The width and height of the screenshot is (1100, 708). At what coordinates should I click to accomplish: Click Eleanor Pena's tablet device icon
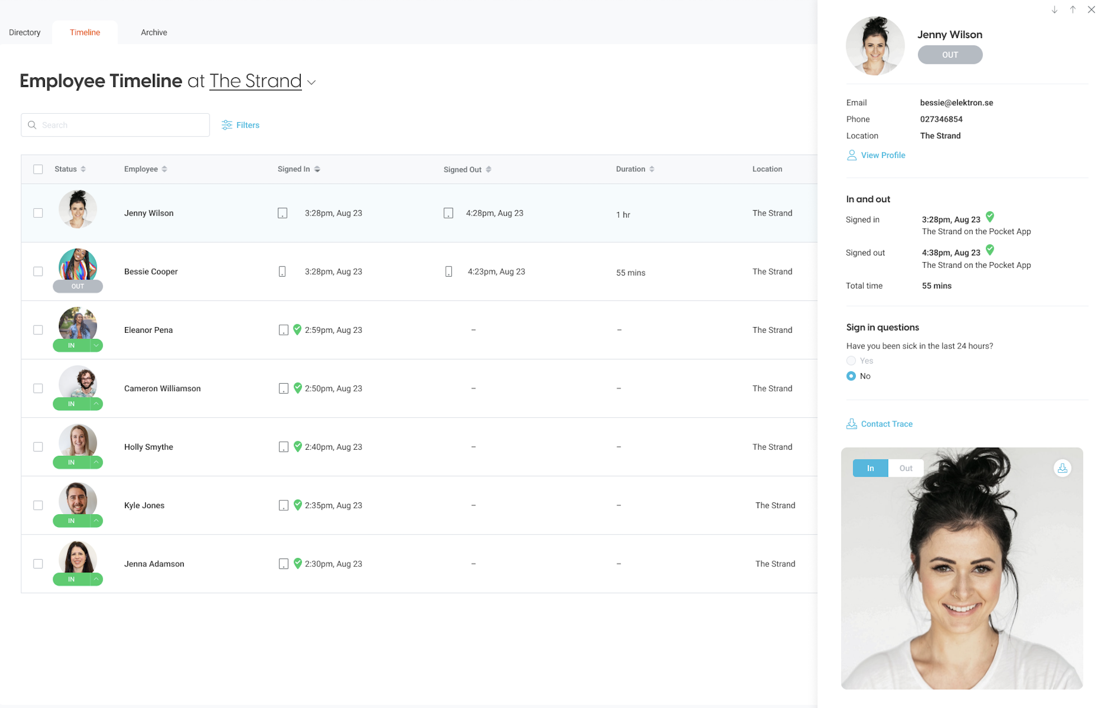point(283,330)
